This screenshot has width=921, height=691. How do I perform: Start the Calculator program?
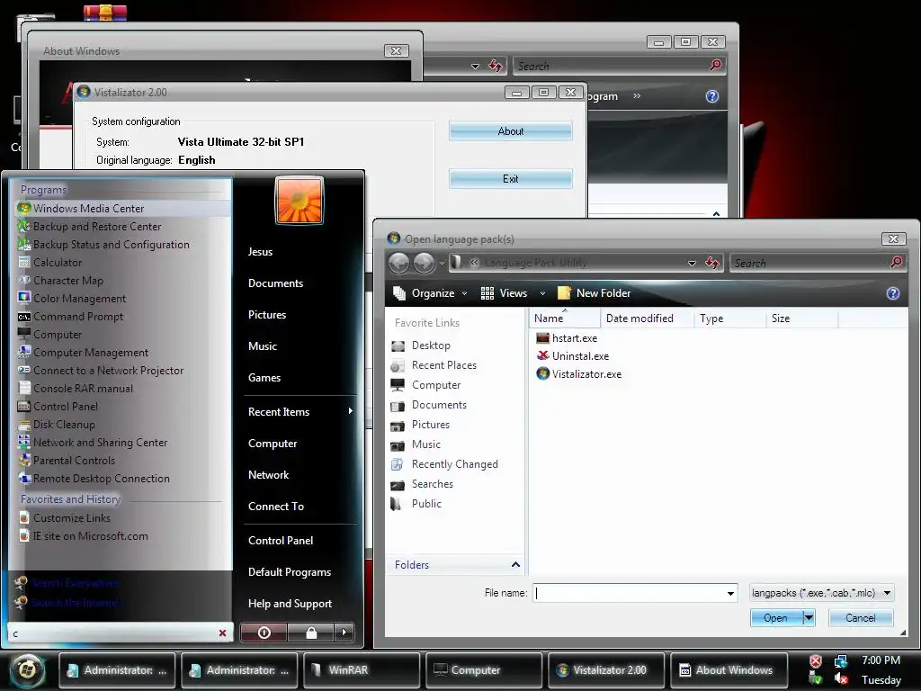[122, 263]
